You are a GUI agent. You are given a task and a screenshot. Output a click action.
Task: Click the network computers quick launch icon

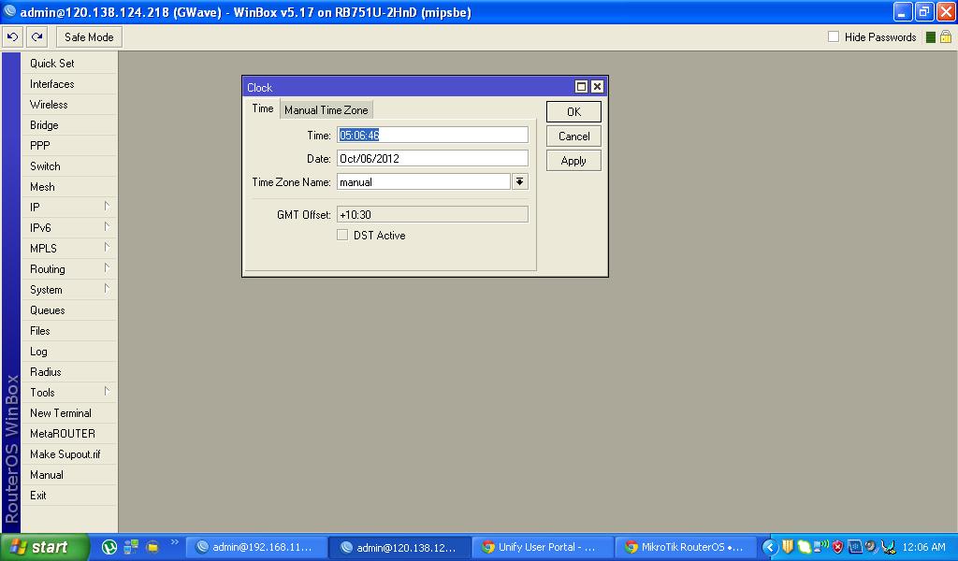(131, 547)
